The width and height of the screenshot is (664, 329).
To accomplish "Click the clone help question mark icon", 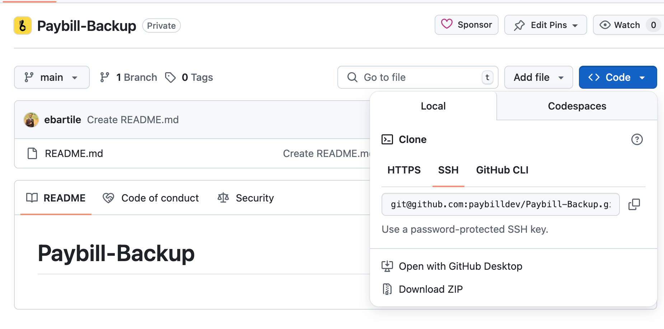I will coord(637,139).
